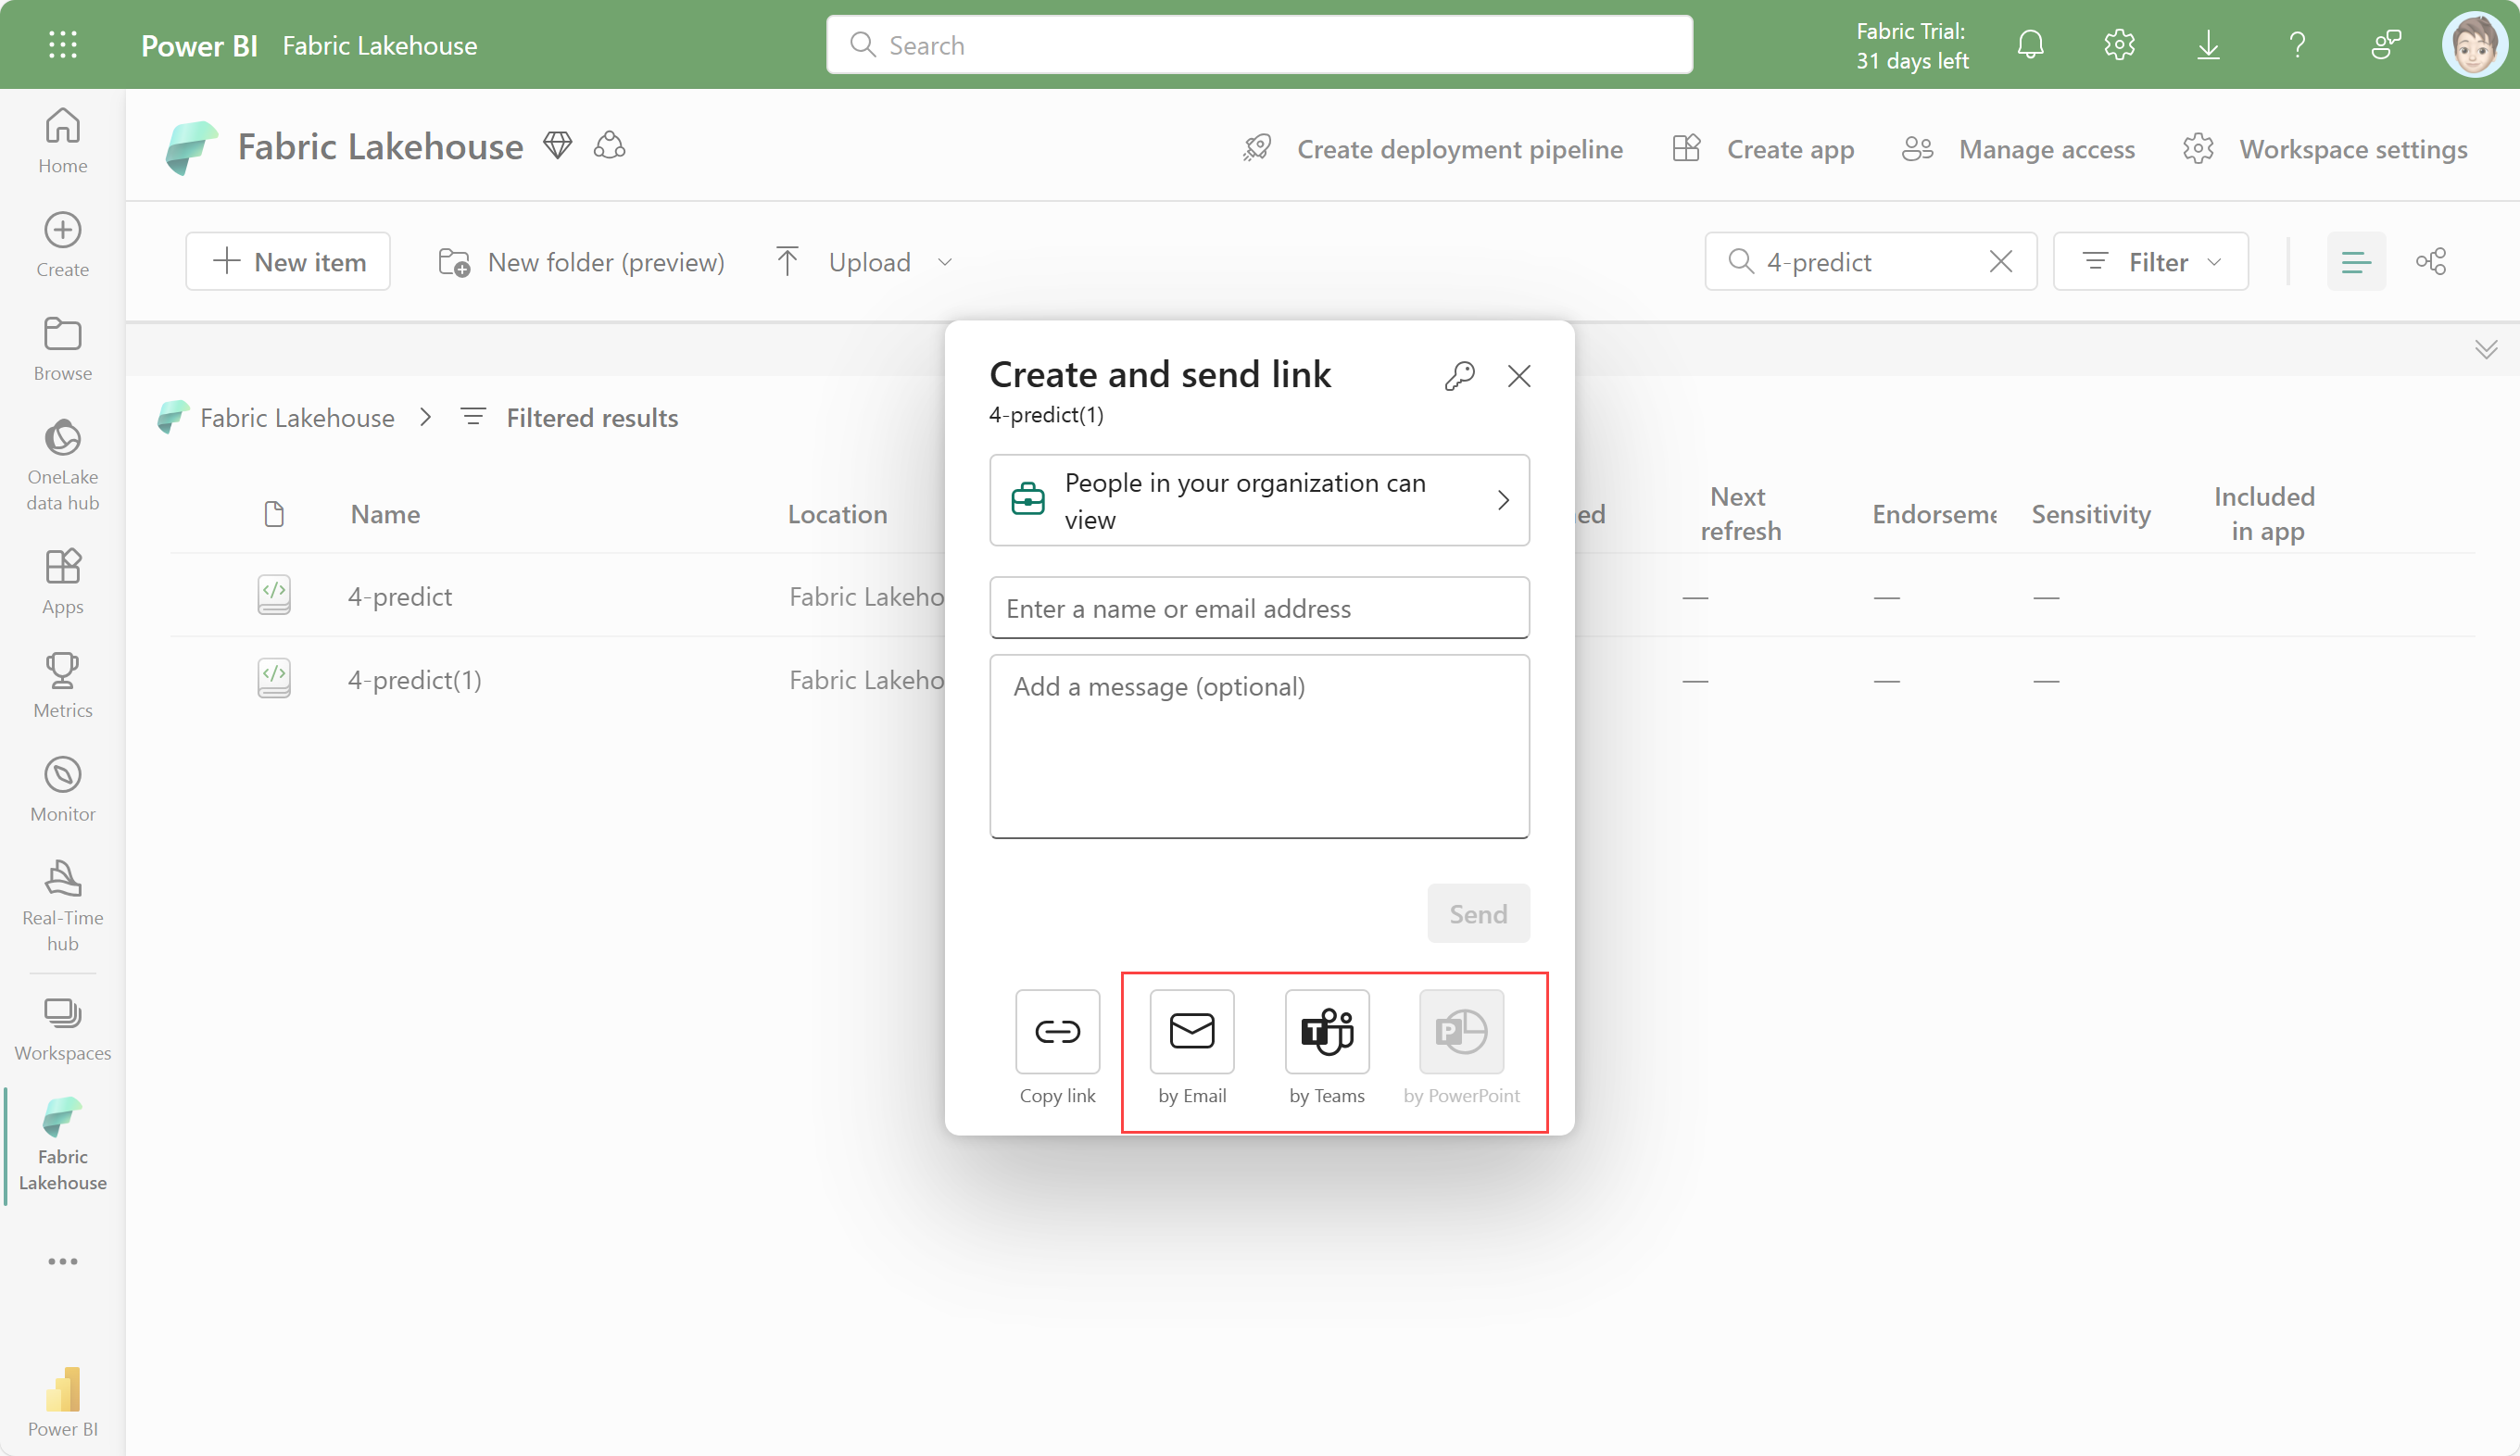Click the optional message text area
Image resolution: width=2520 pixels, height=1456 pixels.
[x=1259, y=746]
